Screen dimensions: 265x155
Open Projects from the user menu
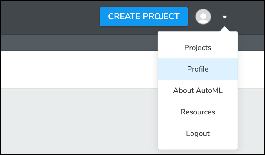(198, 48)
